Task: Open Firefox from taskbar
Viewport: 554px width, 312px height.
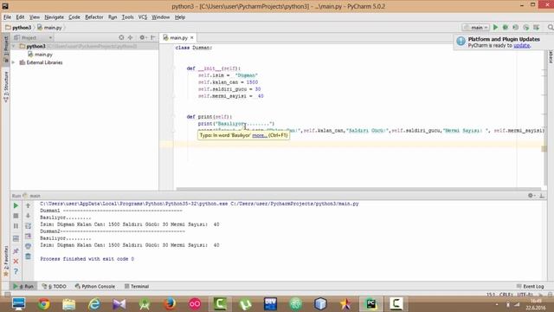Action: tap(170, 304)
